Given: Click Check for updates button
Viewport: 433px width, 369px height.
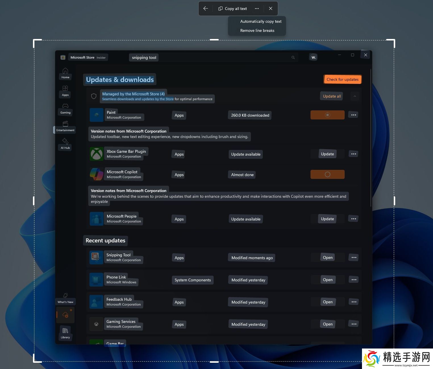Looking at the screenshot, I should click(342, 79).
